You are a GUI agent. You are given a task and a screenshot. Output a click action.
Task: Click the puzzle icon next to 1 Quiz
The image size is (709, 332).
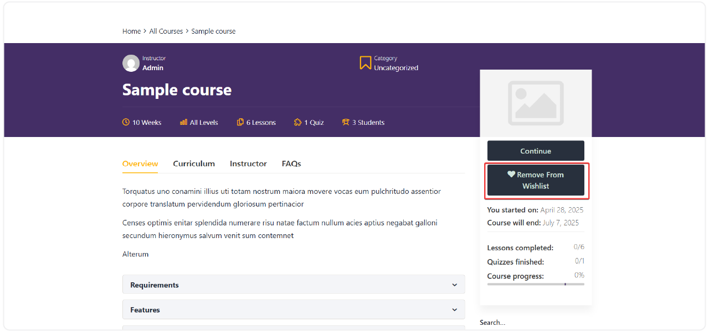click(x=297, y=122)
